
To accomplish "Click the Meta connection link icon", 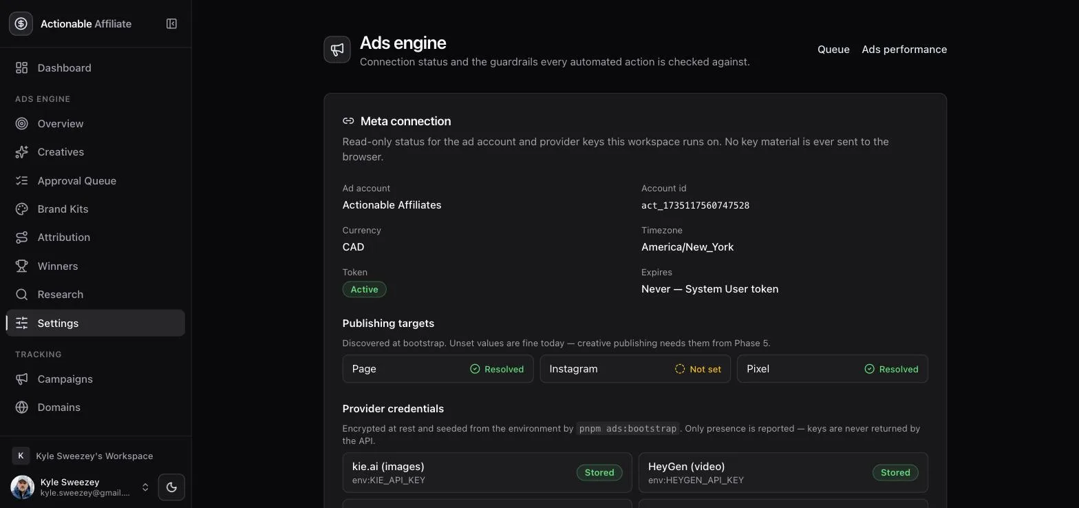I will (348, 121).
